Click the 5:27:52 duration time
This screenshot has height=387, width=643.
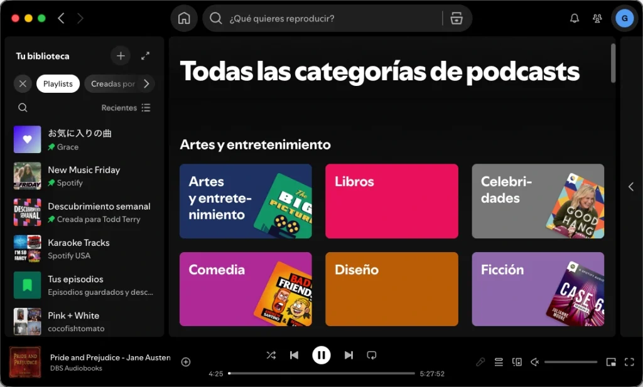(x=432, y=373)
